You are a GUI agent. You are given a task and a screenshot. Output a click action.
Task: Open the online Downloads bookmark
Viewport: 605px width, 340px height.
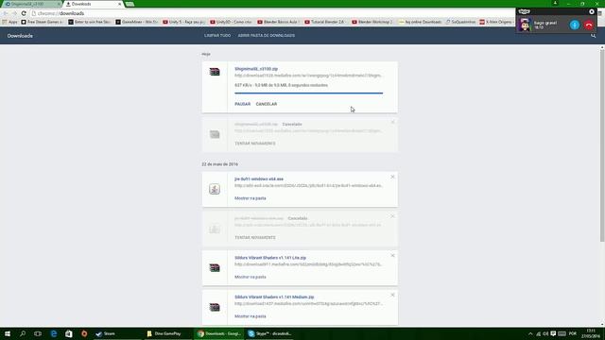(x=420, y=22)
